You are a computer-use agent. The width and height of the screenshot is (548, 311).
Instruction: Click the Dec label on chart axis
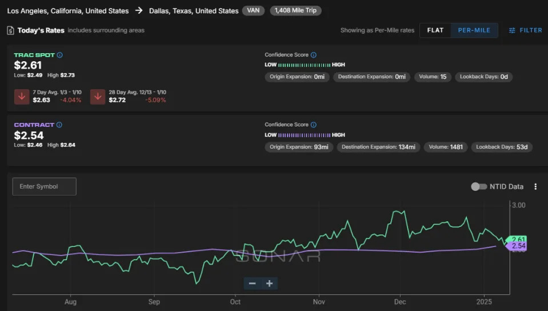(x=400, y=301)
